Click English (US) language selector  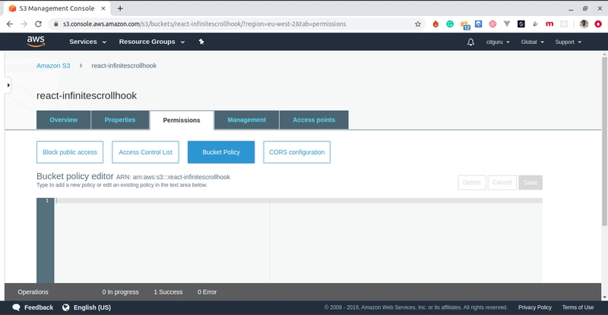92,307
